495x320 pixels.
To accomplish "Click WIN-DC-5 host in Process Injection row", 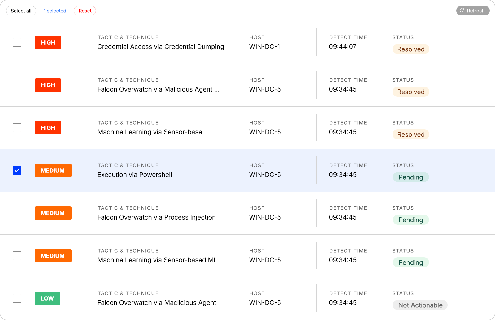I will click(265, 217).
